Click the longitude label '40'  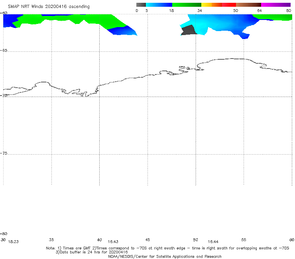(100, 239)
